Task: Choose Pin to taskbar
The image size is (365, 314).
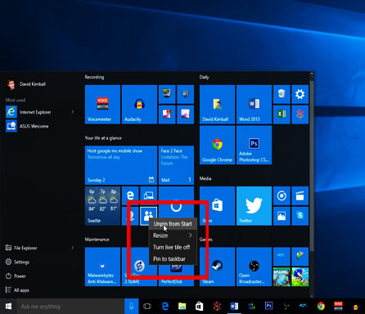Action: coord(173,259)
